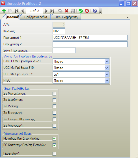Screen dimensions: 138x158
Task: Uncheck Μονάδας Κατά το Picking
Action: coord(55,139)
